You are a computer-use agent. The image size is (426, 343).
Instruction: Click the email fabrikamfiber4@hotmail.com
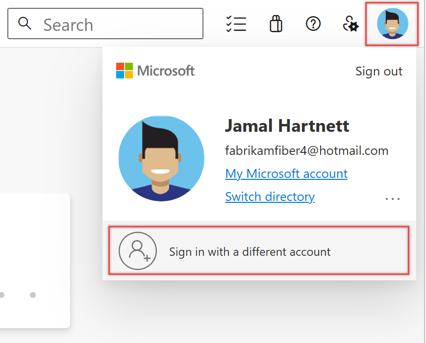307,150
